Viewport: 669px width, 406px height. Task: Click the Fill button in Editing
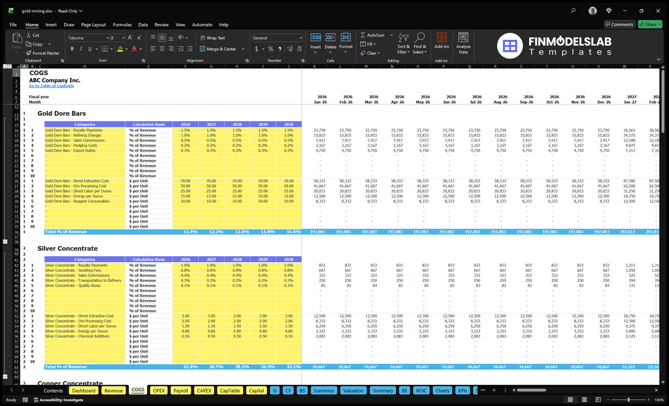click(x=367, y=44)
